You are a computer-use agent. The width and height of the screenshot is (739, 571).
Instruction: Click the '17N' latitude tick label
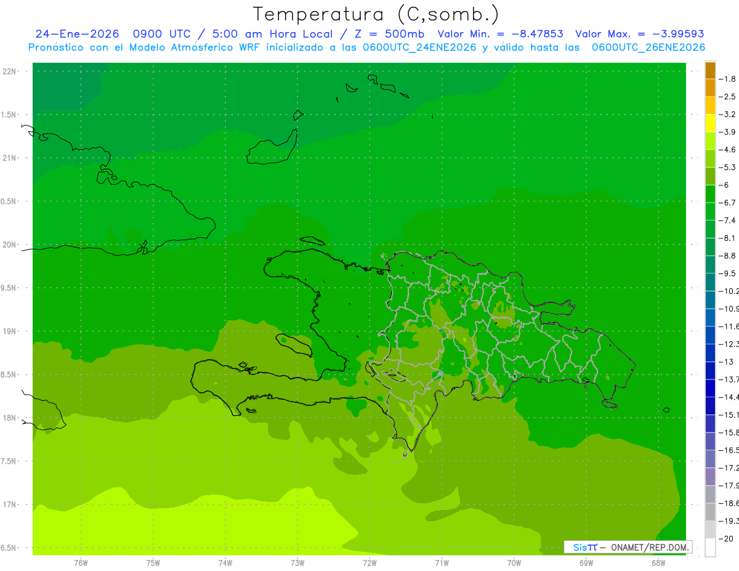coord(9,504)
